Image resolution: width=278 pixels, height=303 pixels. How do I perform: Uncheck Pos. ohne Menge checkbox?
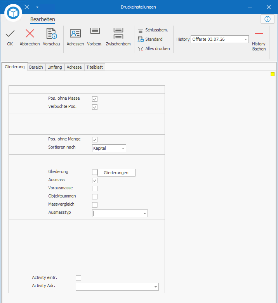coord(95,140)
